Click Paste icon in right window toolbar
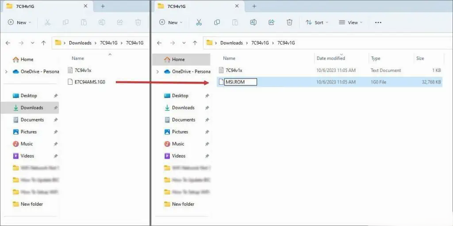 click(235, 23)
